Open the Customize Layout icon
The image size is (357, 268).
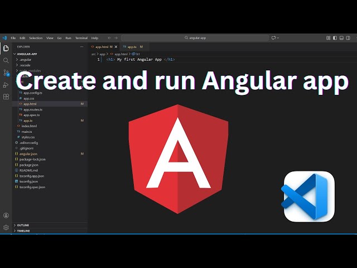[x=328, y=38]
